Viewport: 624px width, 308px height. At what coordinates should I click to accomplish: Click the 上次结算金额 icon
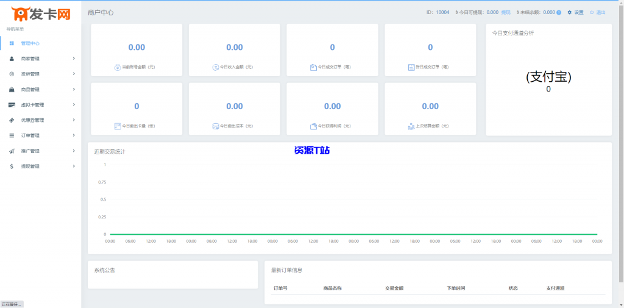411,126
